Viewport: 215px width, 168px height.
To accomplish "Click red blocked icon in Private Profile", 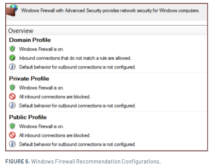I will coord(13,96).
